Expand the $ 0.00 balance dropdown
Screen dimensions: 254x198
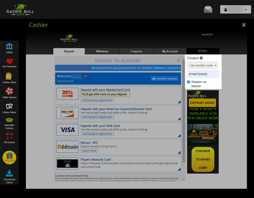click(203, 51)
